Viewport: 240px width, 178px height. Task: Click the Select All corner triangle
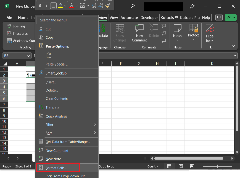click(5, 64)
